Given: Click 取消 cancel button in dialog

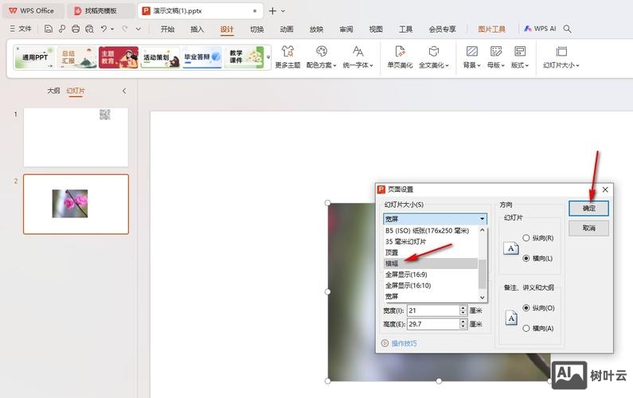Looking at the screenshot, I should 588,228.
